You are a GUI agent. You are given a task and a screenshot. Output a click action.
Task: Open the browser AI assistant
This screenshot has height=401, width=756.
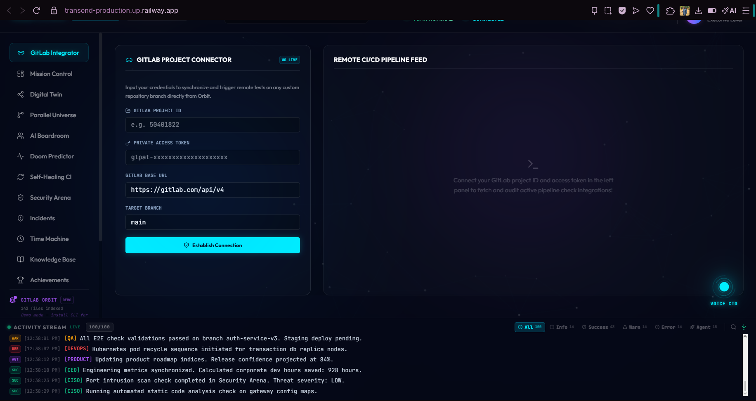pos(729,10)
